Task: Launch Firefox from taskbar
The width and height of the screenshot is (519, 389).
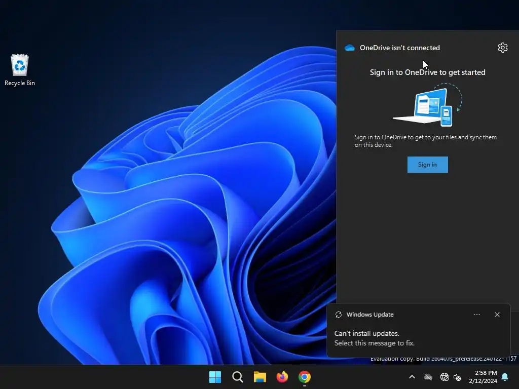Action: pos(282,377)
